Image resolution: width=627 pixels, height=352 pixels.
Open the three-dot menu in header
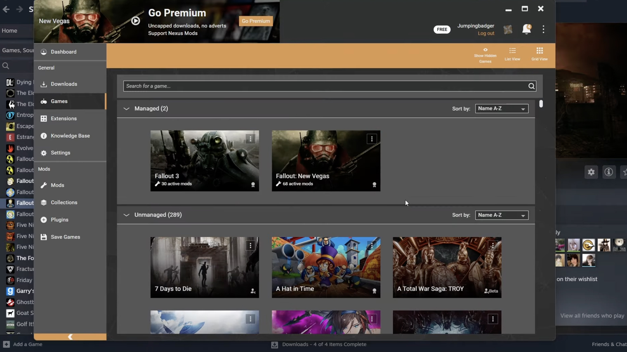click(x=543, y=29)
